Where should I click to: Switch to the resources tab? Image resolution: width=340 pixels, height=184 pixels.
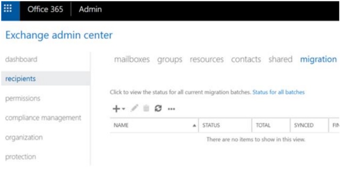point(206,59)
